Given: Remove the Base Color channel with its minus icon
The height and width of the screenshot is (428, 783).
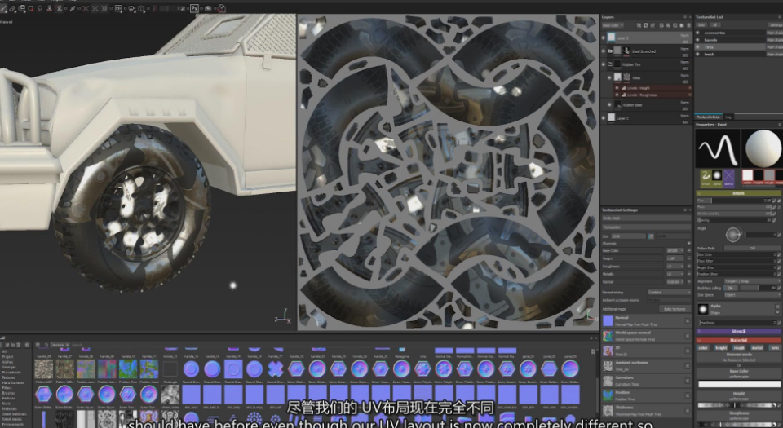Looking at the screenshot, I should (689, 251).
